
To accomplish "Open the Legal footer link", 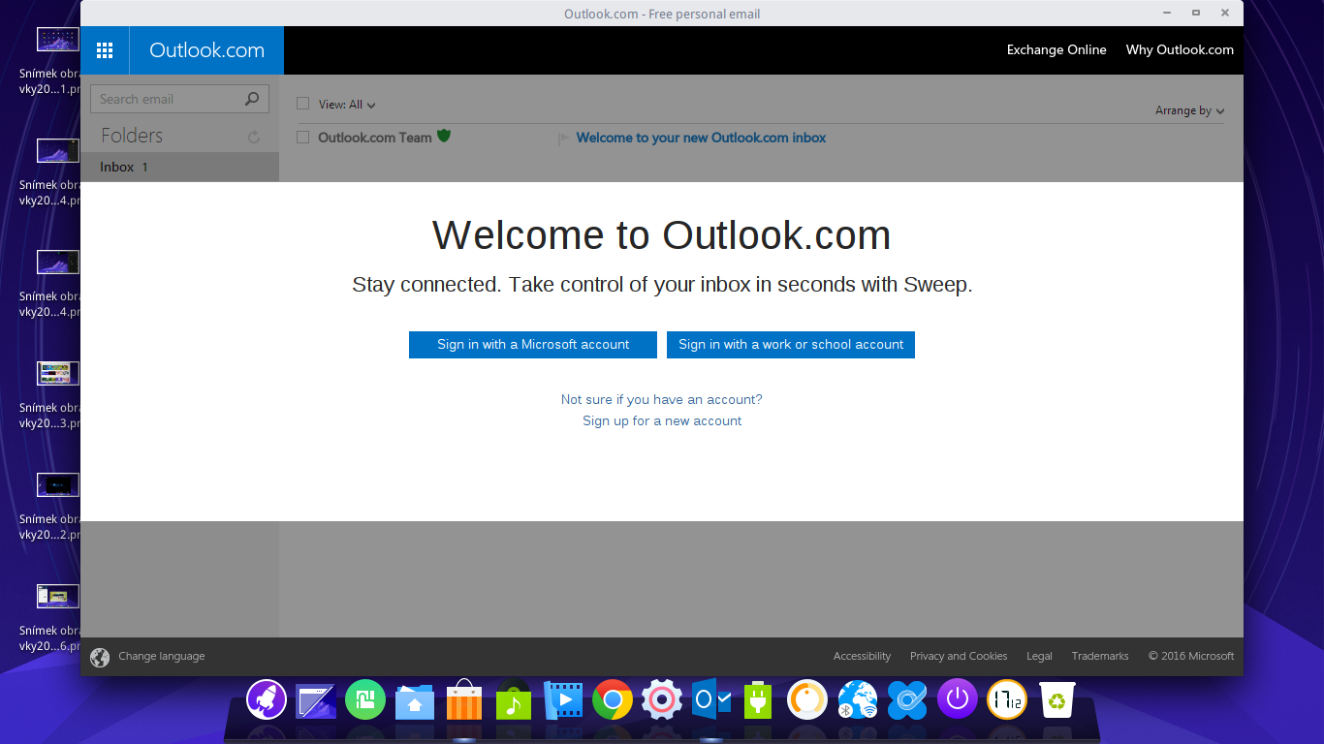I will tap(1039, 656).
